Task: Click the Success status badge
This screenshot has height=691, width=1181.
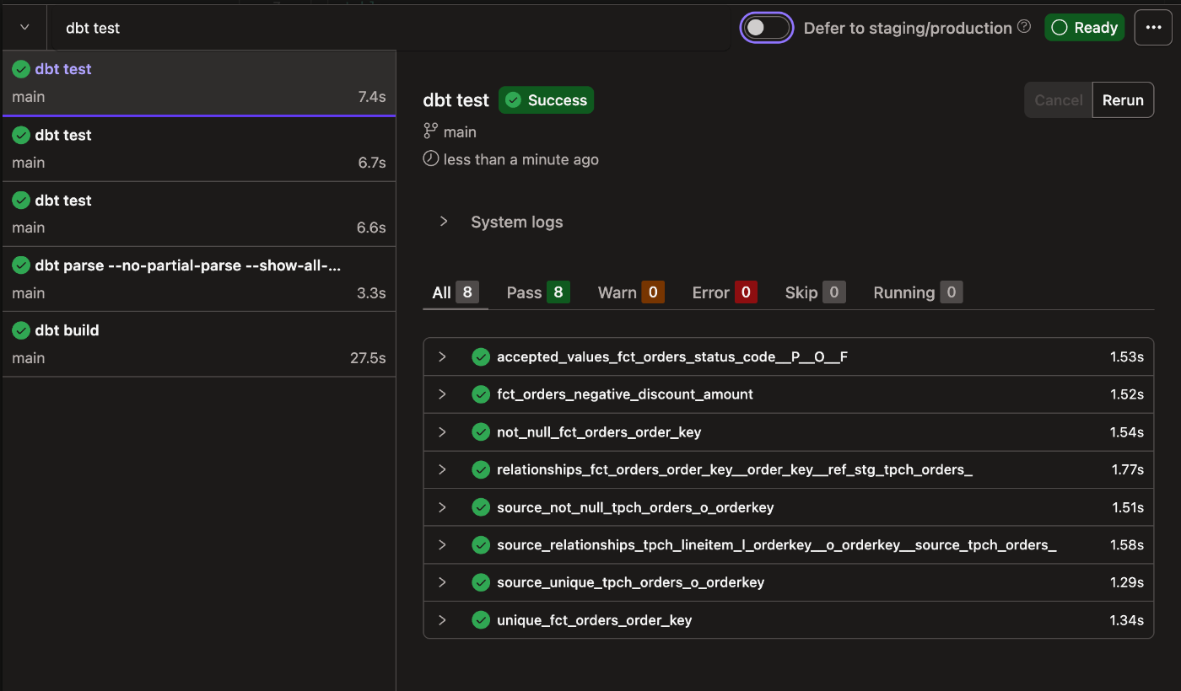Action: [546, 100]
